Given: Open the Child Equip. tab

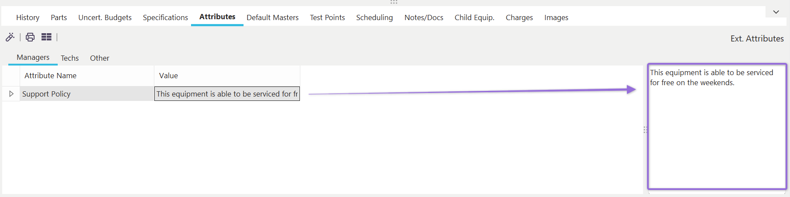Looking at the screenshot, I should pos(474,17).
